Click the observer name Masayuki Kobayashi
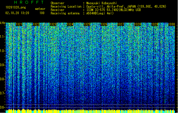The width and height of the screenshot is (178, 113). point(102,3)
